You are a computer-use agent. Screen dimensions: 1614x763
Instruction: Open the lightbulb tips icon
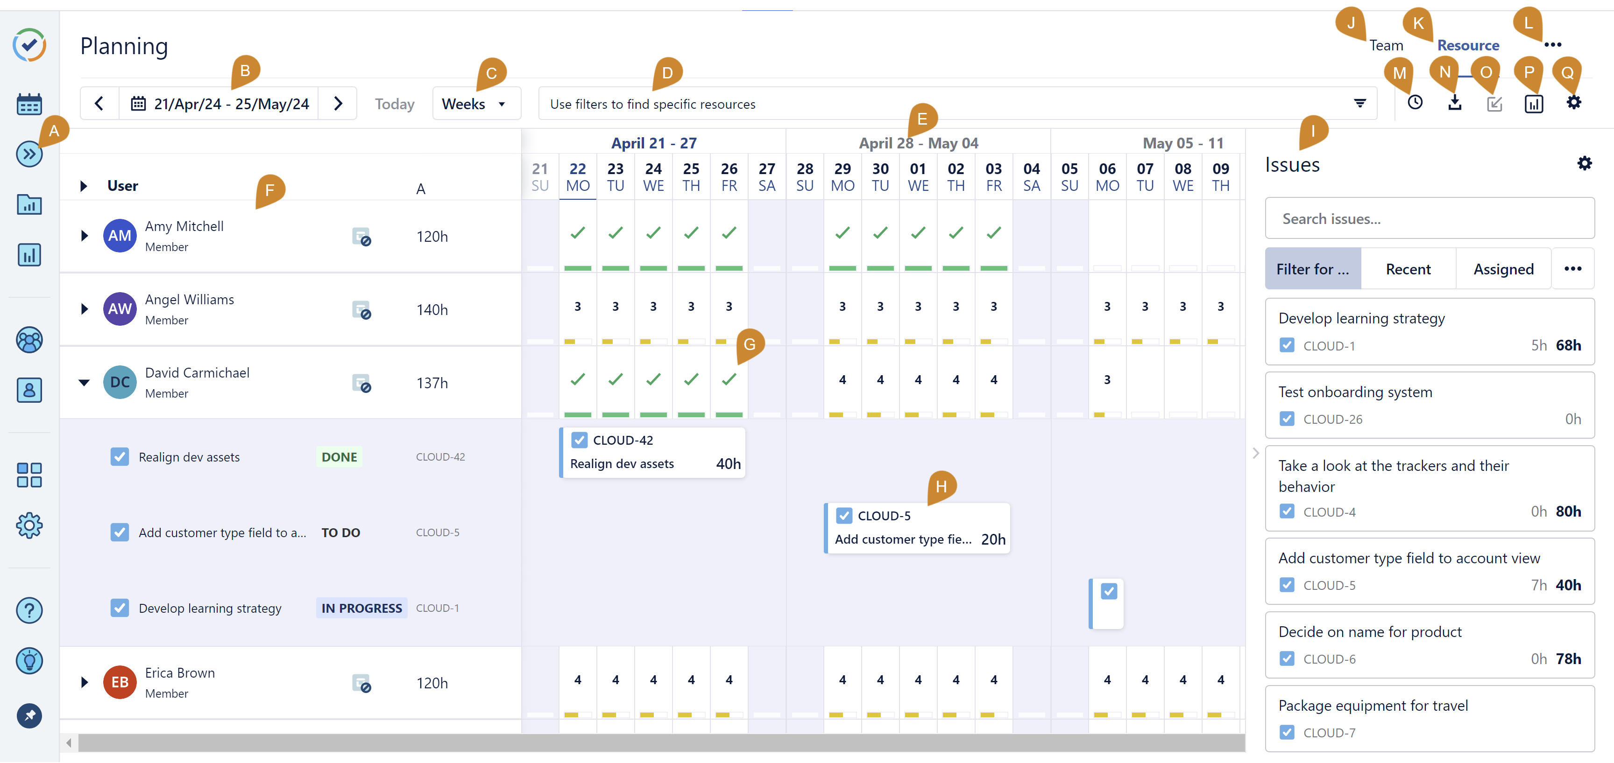29,660
